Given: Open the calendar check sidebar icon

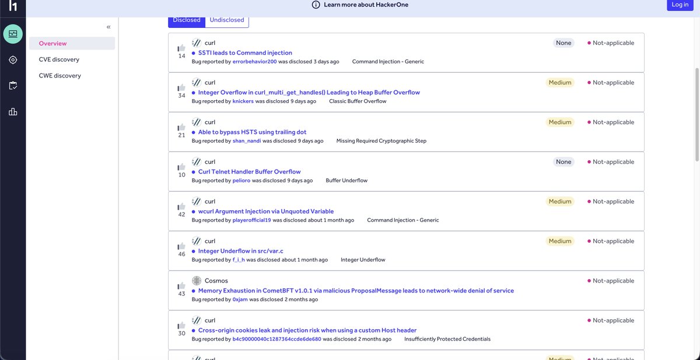Looking at the screenshot, I should [x=13, y=86].
